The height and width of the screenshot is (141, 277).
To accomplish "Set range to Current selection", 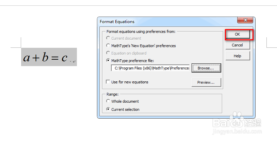I will pos(108,109).
